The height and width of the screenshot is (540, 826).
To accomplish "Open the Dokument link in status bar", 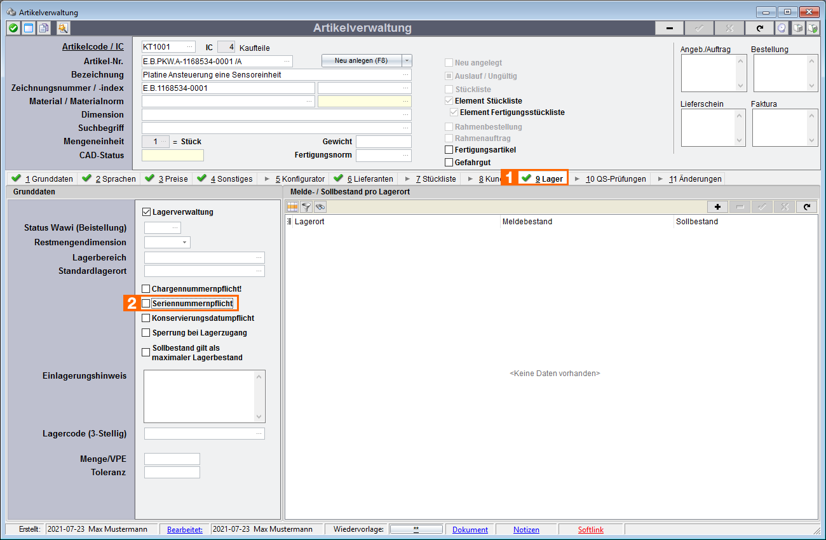I will tap(470, 529).
